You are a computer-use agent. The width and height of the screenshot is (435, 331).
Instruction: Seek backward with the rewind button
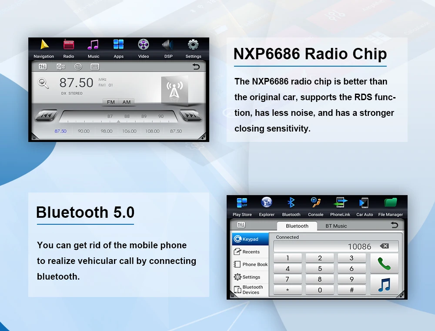pos(47,115)
